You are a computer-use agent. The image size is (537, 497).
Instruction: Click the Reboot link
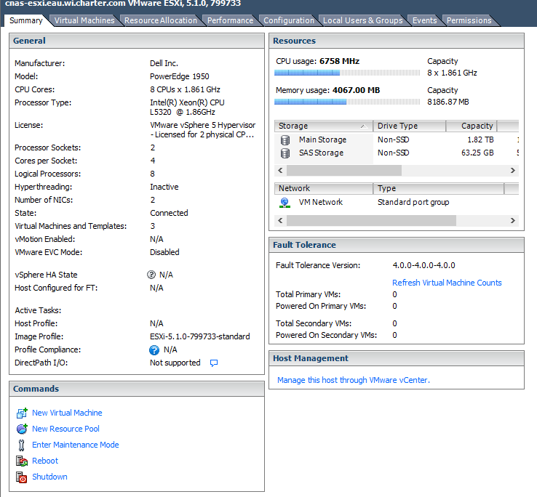click(45, 461)
